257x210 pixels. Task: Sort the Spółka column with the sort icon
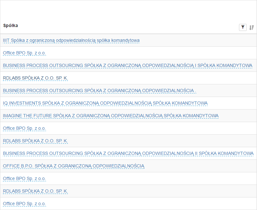pos(252,27)
